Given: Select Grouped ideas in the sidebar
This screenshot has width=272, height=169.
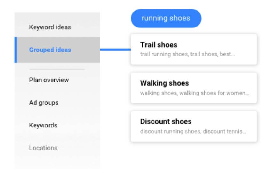Looking at the screenshot, I should pyautogui.click(x=50, y=50).
